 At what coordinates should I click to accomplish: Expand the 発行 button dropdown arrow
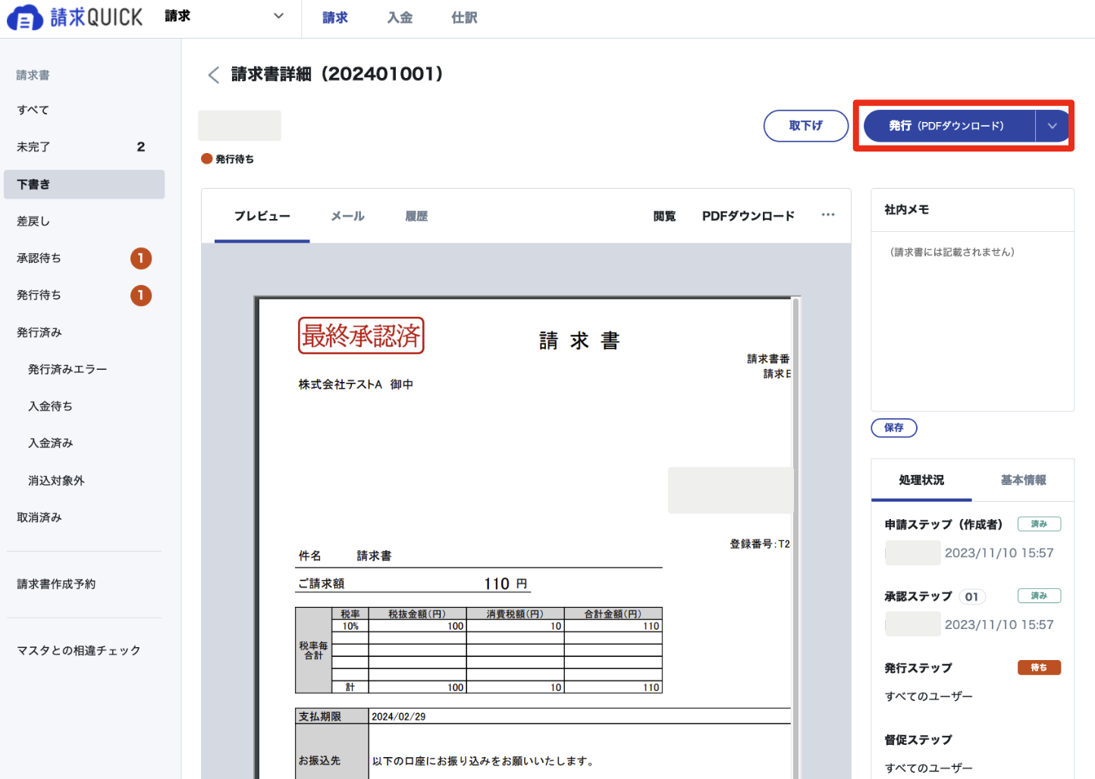[x=1053, y=126]
